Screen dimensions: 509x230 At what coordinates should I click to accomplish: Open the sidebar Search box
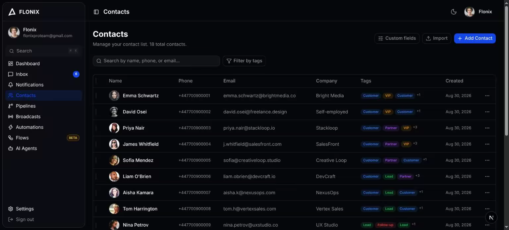pyautogui.click(x=44, y=51)
